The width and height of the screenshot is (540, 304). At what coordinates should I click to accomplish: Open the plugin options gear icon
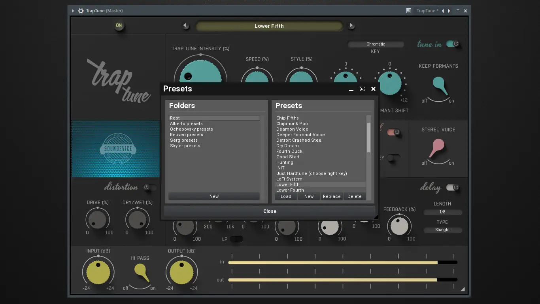(x=81, y=11)
